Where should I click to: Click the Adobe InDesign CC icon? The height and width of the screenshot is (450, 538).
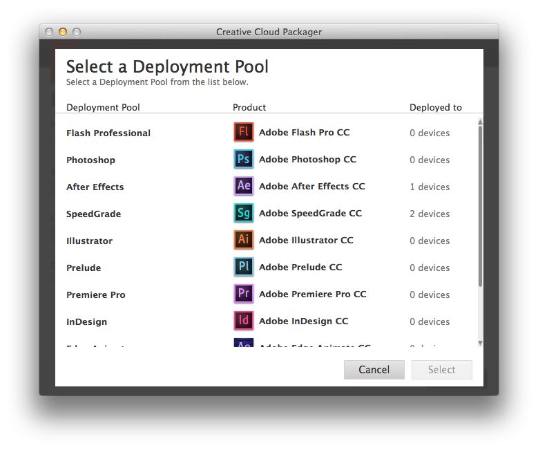[244, 321]
